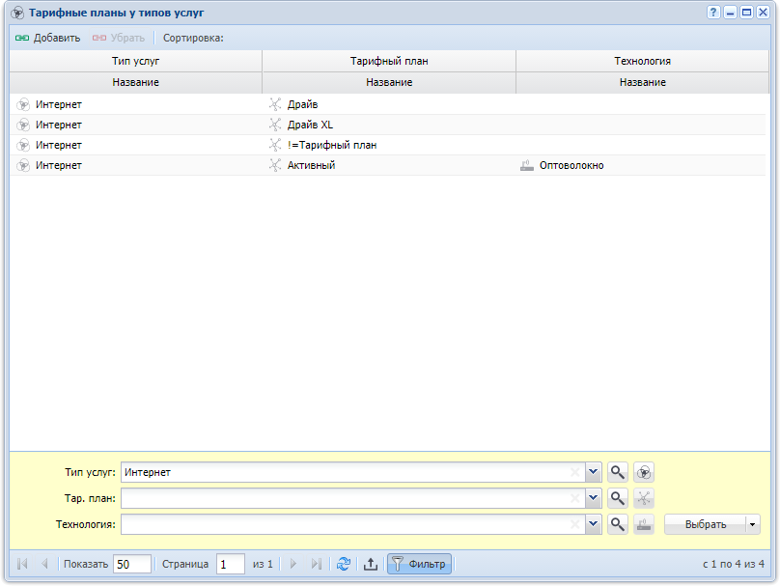Select the Активный tariff plan cell

(389, 165)
